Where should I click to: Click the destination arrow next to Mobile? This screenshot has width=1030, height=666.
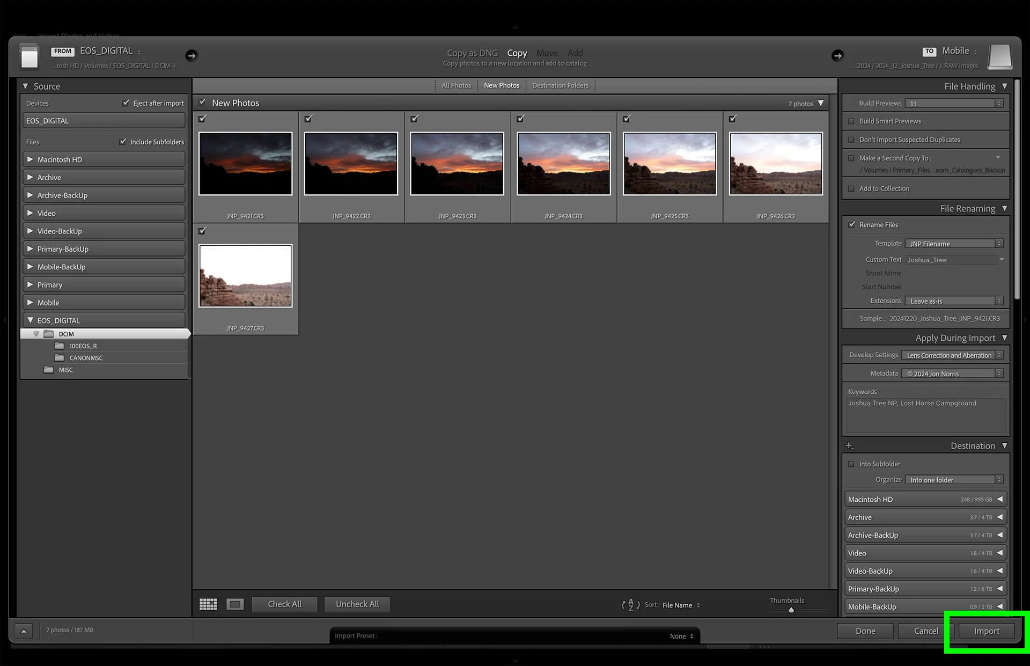click(x=837, y=55)
